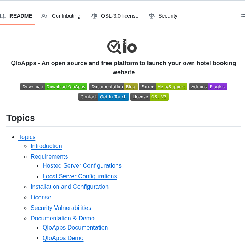
Task: Open the outline list icon
Action: click(243, 16)
